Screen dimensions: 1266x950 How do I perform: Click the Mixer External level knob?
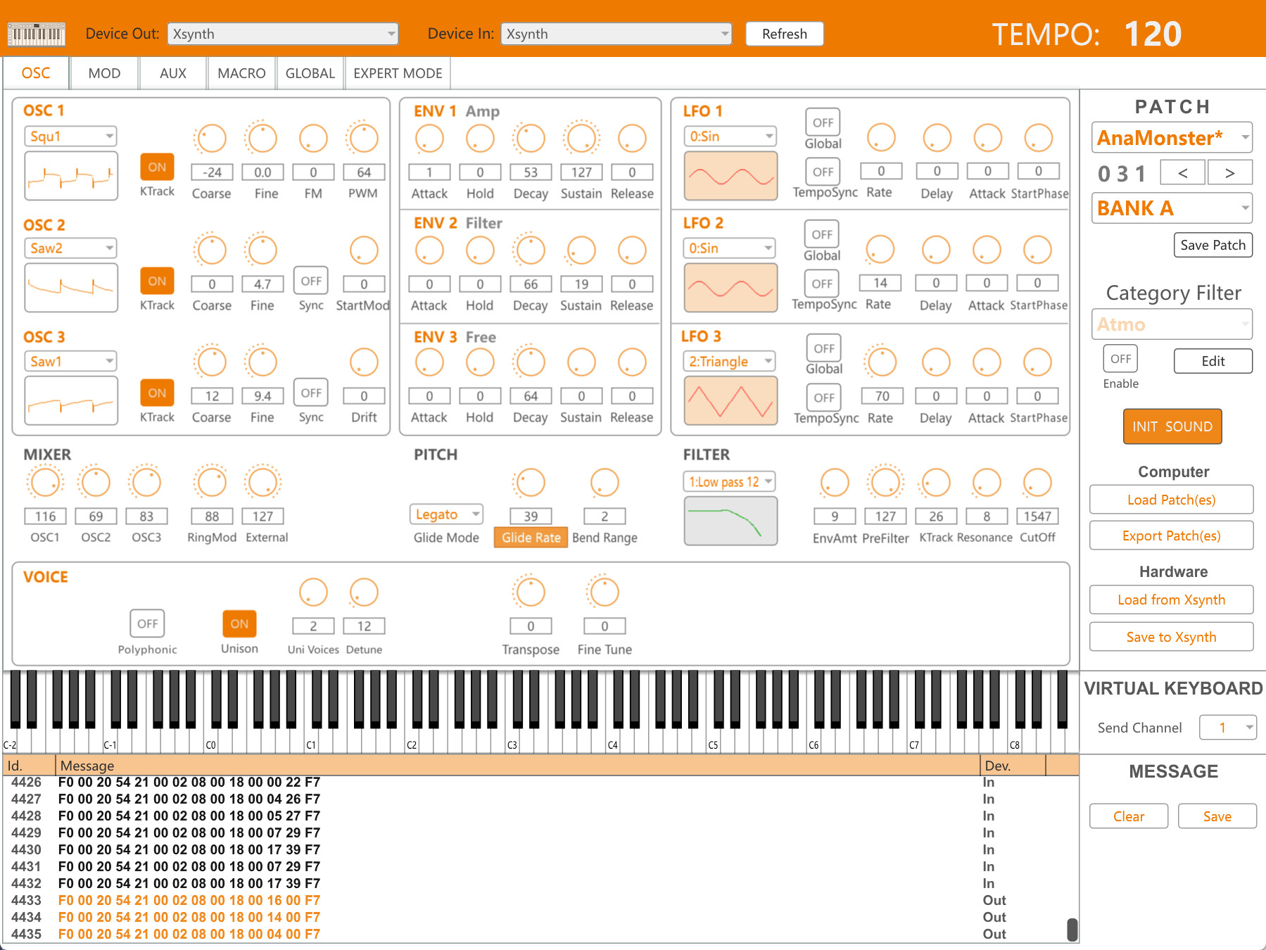click(x=262, y=483)
